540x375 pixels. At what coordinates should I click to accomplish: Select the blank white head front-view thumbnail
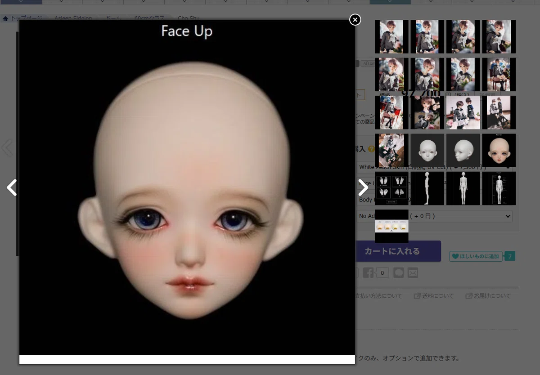coord(427,151)
